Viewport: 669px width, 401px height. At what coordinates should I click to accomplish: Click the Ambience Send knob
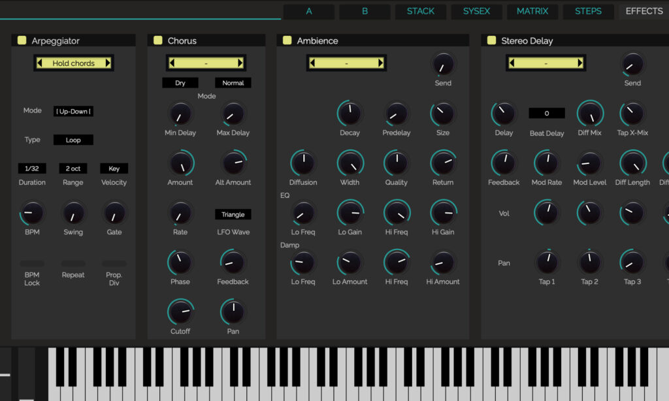click(x=444, y=65)
